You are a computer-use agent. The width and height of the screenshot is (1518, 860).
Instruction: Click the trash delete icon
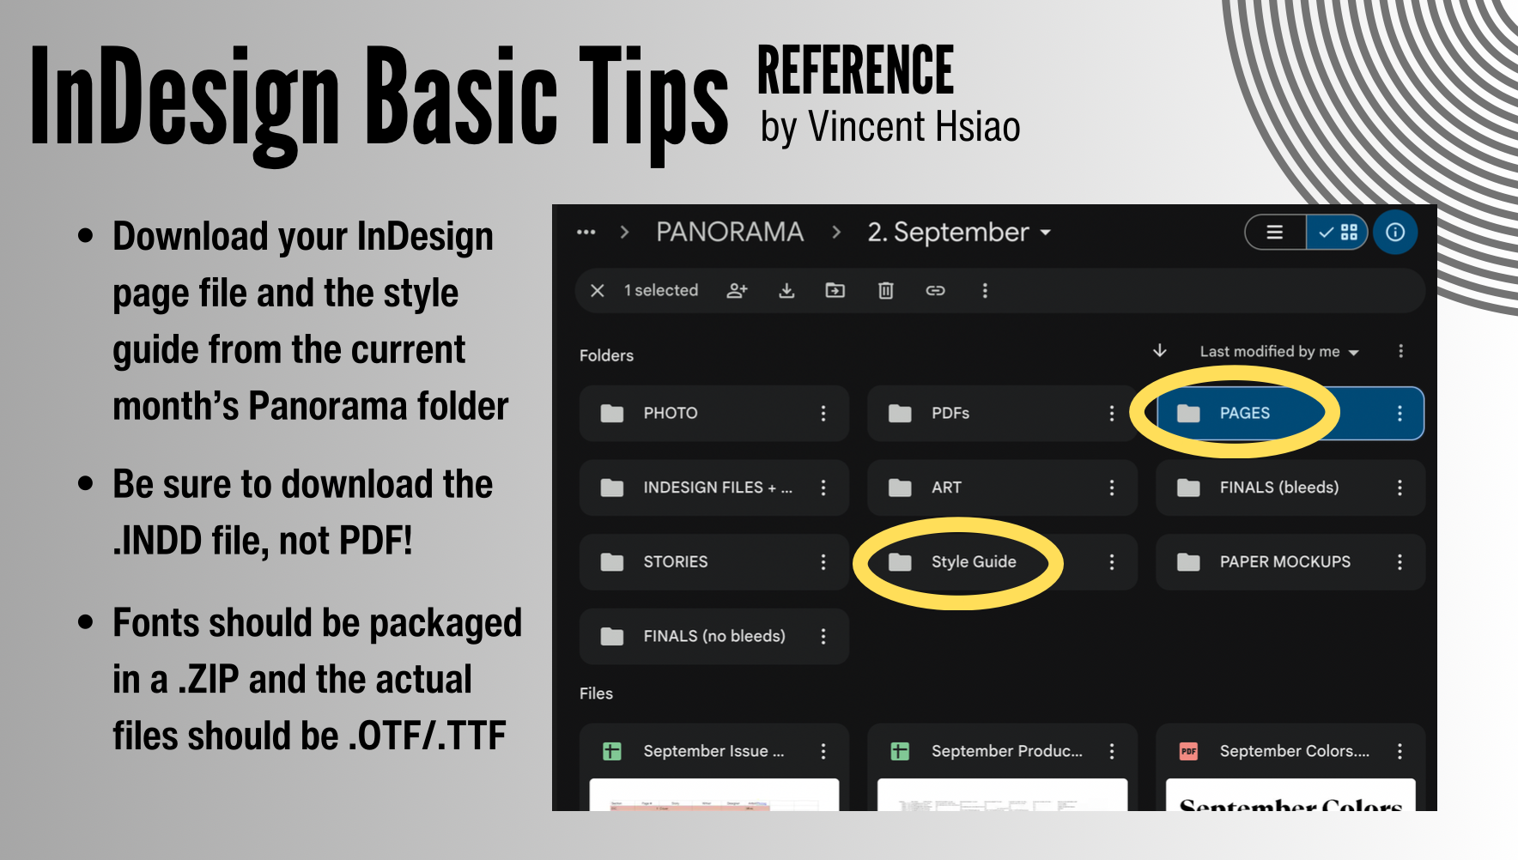tap(886, 291)
